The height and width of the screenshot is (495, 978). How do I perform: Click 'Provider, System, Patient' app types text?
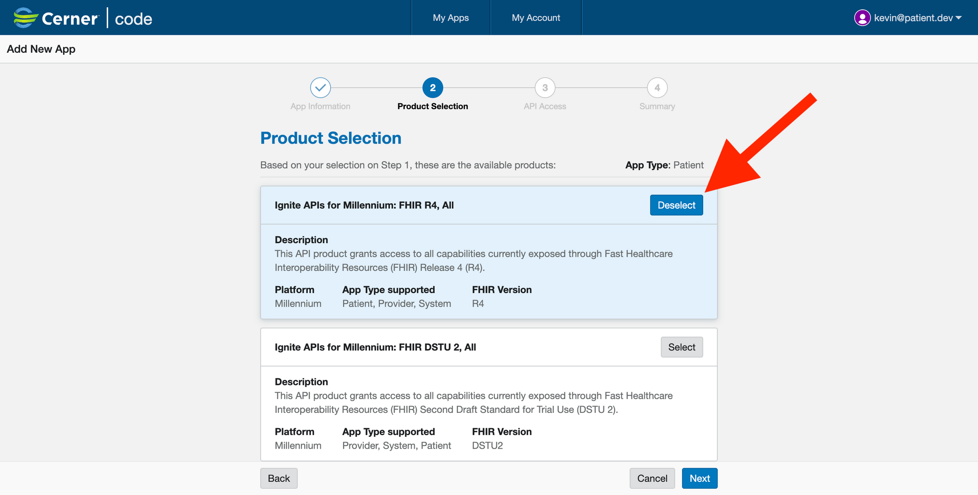397,446
